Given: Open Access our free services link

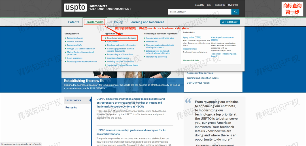Looking at the screenshot, I should 200,73.
